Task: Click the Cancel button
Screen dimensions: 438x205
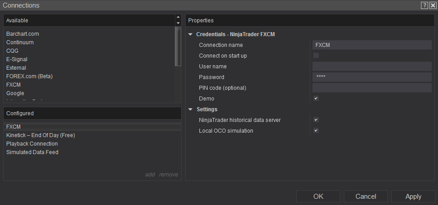Action: [365, 197]
